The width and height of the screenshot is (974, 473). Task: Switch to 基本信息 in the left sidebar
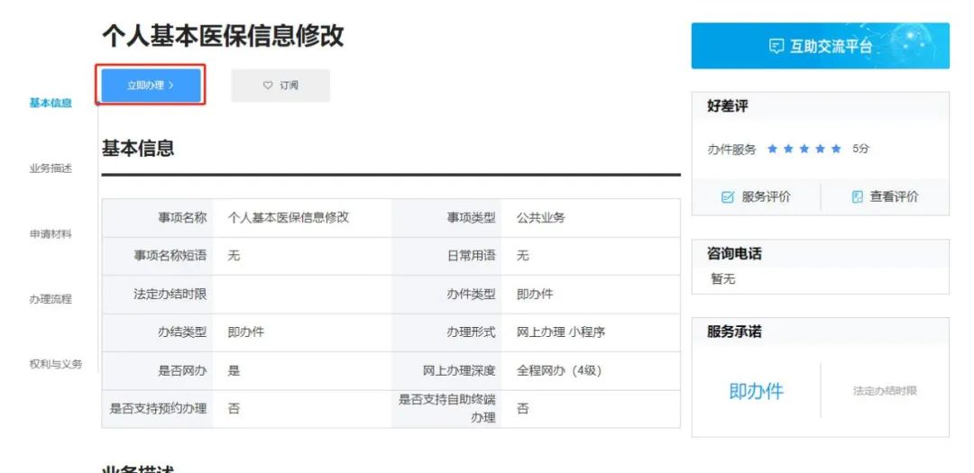click(51, 104)
